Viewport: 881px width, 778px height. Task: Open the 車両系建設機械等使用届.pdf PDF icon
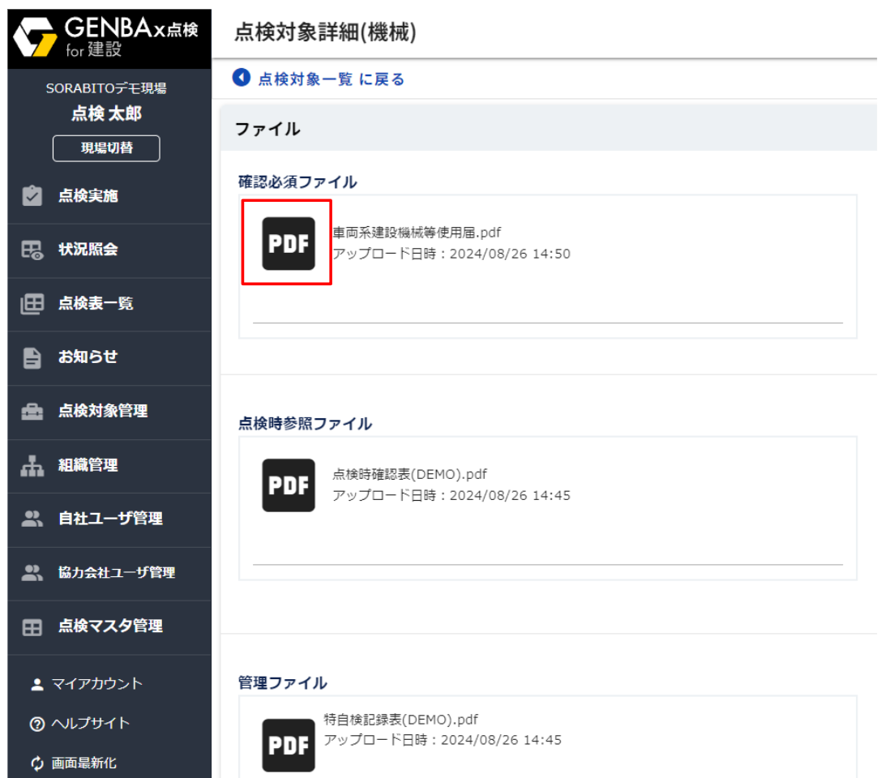[288, 243]
